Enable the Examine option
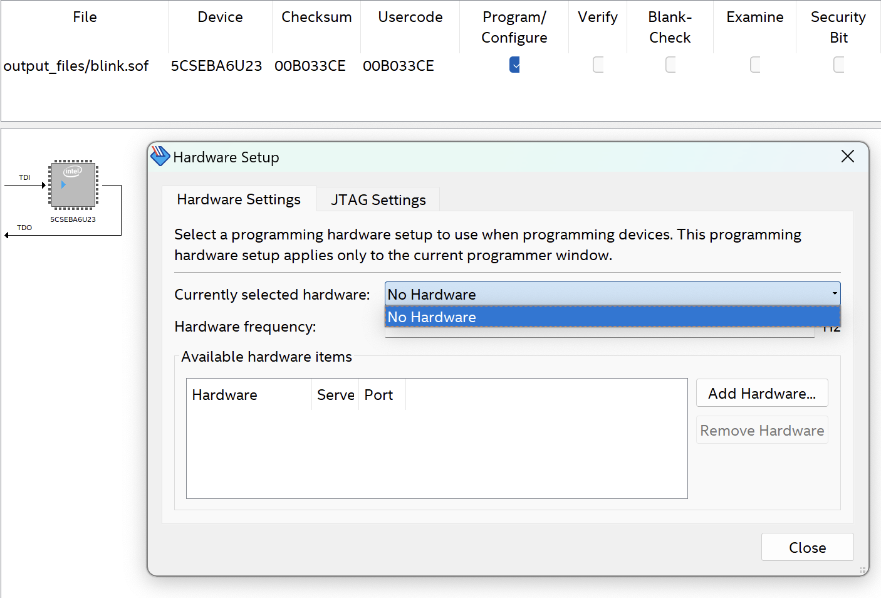 pyautogui.click(x=754, y=65)
